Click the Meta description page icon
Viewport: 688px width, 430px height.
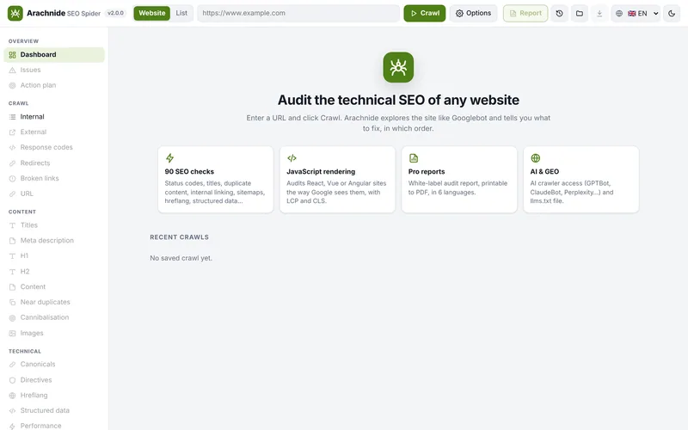pyautogui.click(x=12, y=241)
